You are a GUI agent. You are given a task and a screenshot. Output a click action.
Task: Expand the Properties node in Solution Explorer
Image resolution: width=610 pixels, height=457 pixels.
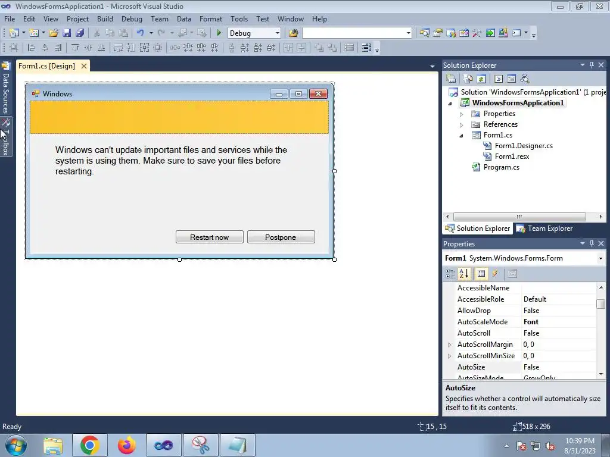click(462, 114)
